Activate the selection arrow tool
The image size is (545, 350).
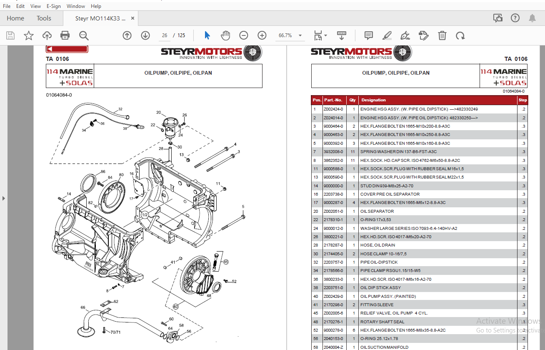(x=207, y=35)
